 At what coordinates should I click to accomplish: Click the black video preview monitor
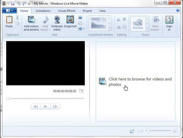coord(45,63)
